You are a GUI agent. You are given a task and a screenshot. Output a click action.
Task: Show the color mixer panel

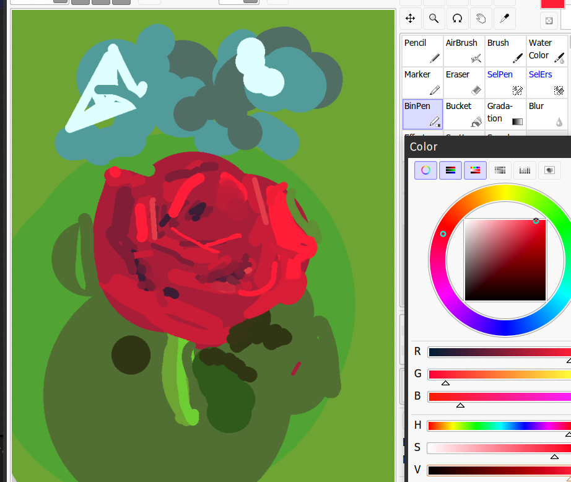500,170
